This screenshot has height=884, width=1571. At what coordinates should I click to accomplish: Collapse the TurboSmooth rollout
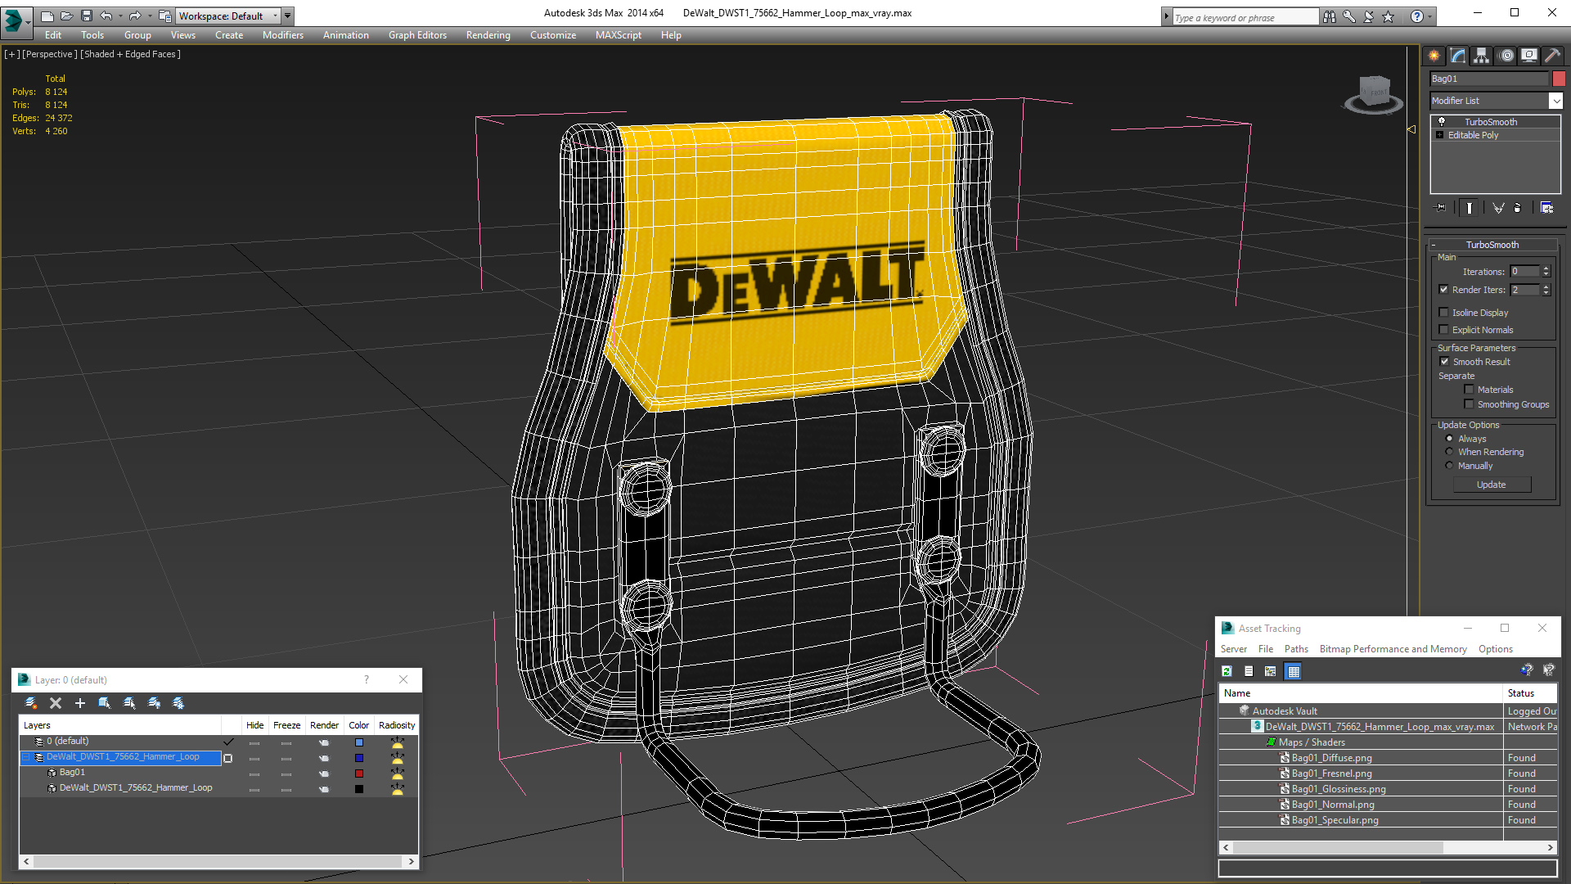1492,245
